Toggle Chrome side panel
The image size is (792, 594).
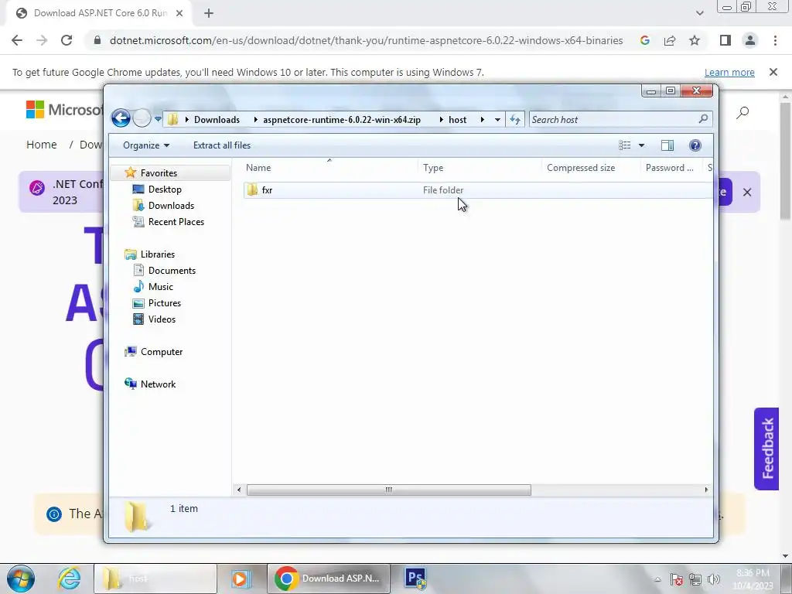pos(725,40)
